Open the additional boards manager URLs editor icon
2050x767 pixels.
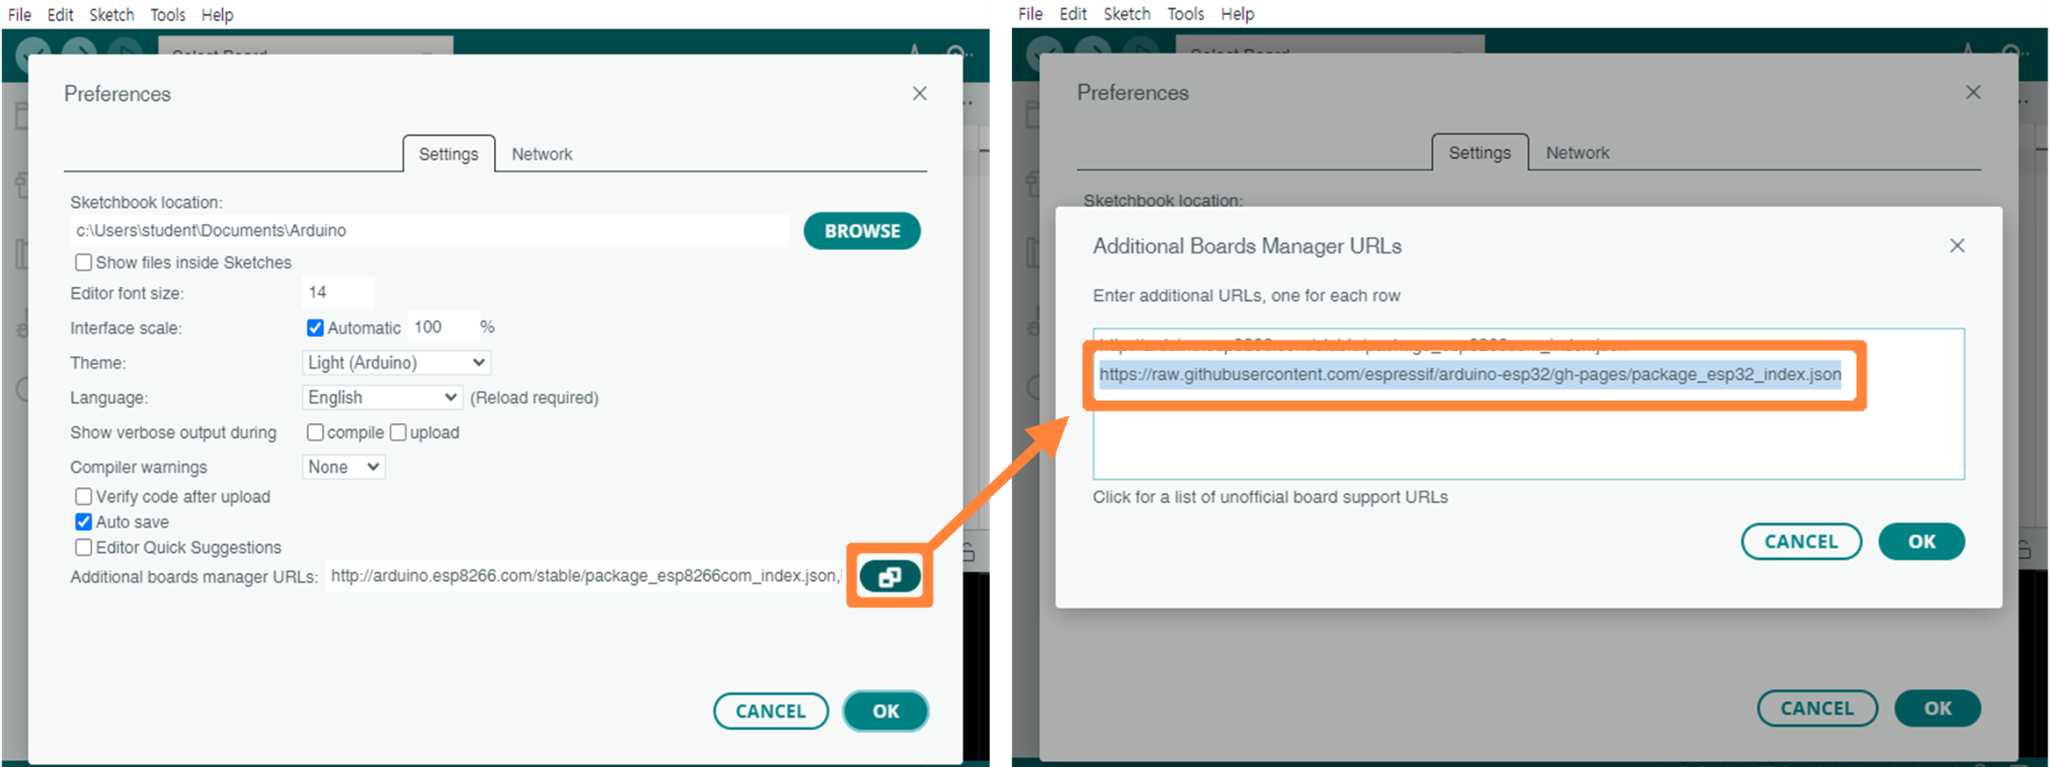[889, 577]
